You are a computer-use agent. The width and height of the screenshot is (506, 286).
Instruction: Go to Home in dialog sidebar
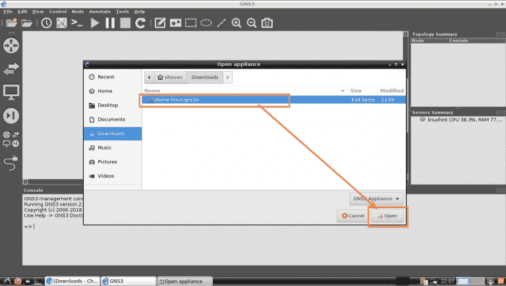tap(113, 91)
